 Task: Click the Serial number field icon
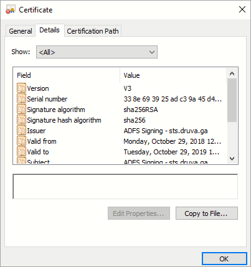point(21,99)
